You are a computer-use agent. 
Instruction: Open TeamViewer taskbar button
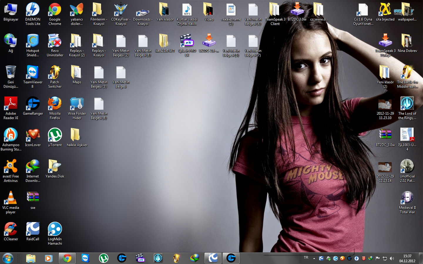[x=85, y=258]
